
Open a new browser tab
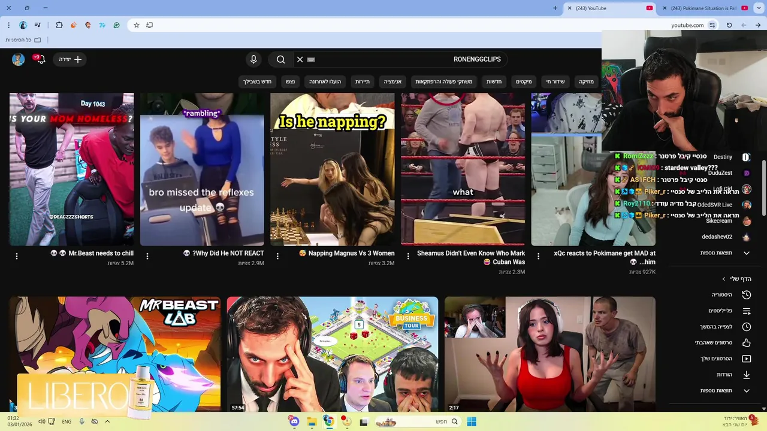tap(555, 8)
